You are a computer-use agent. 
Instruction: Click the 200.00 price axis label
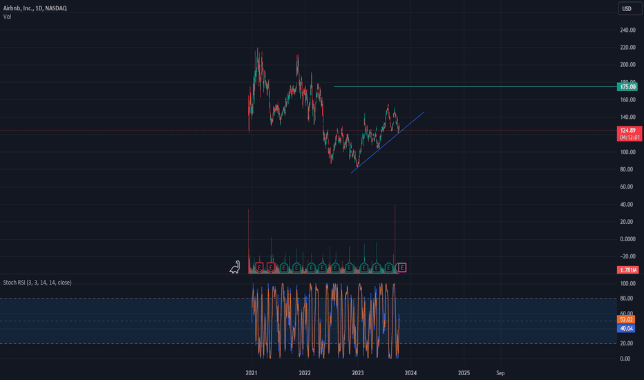coord(627,65)
